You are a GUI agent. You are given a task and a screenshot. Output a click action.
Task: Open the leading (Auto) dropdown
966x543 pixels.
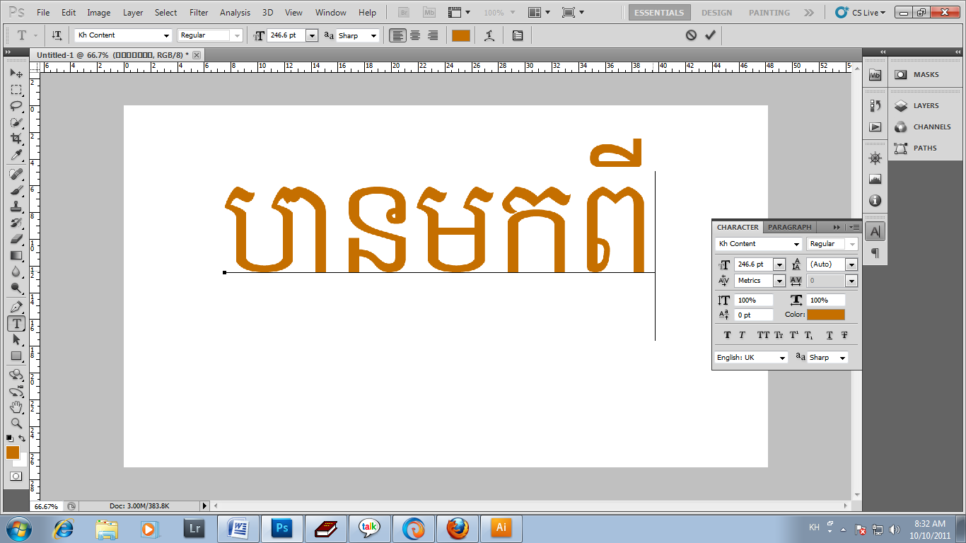851,264
